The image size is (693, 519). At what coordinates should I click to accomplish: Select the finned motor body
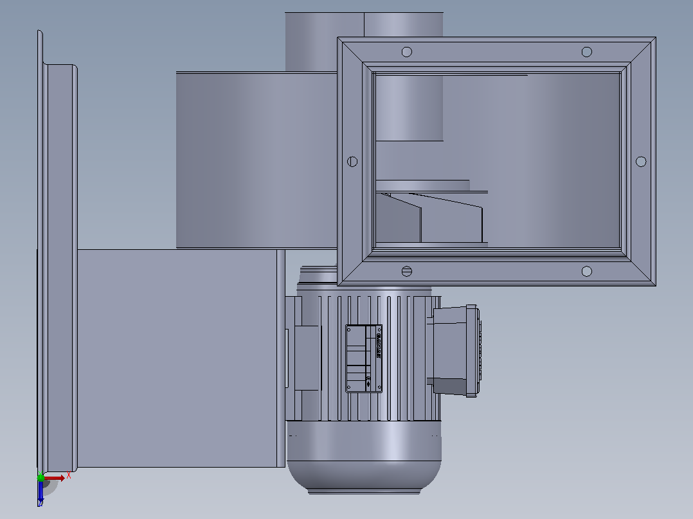[x=363, y=358]
